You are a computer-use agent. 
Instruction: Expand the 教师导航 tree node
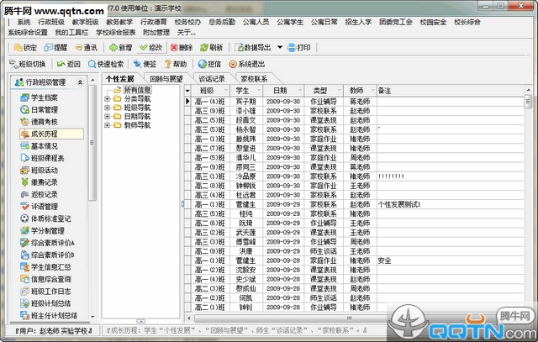(x=107, y=126)
